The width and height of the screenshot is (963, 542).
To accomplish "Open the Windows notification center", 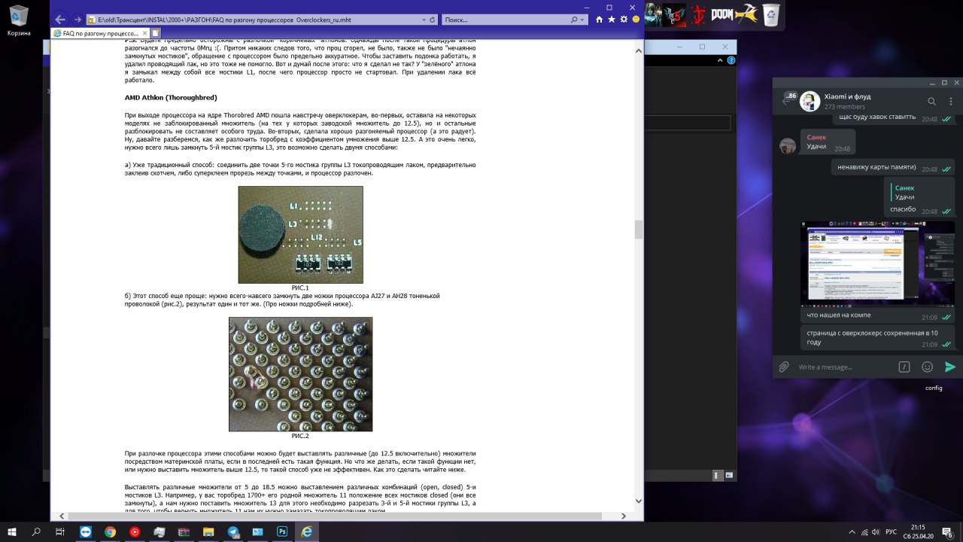I will click(947, 531).
